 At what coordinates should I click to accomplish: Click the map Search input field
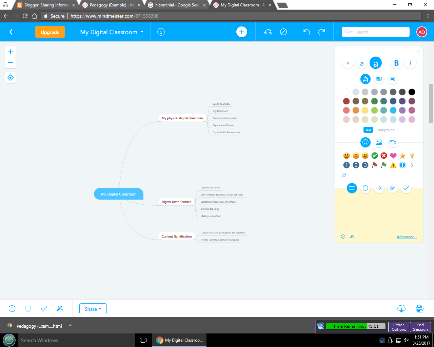[376, 32]
